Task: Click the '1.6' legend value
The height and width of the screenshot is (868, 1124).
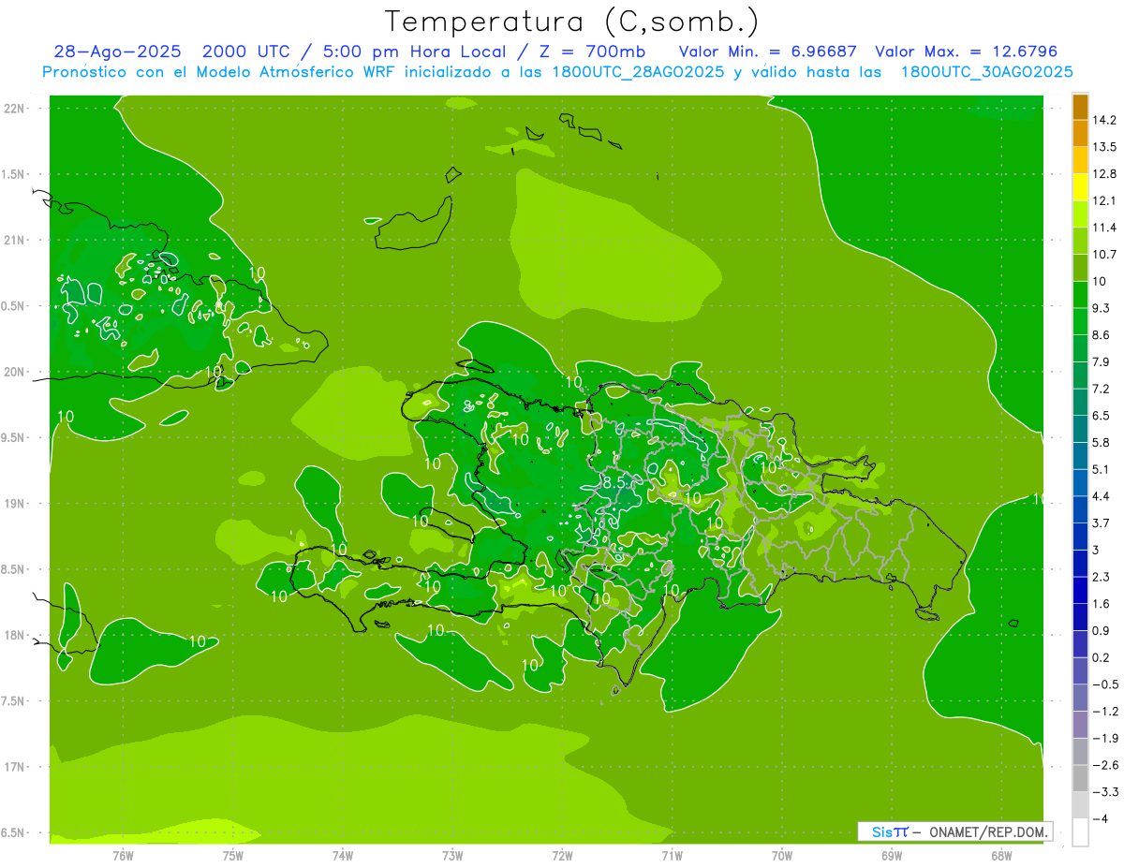Action: click(x=1102, y=604)
